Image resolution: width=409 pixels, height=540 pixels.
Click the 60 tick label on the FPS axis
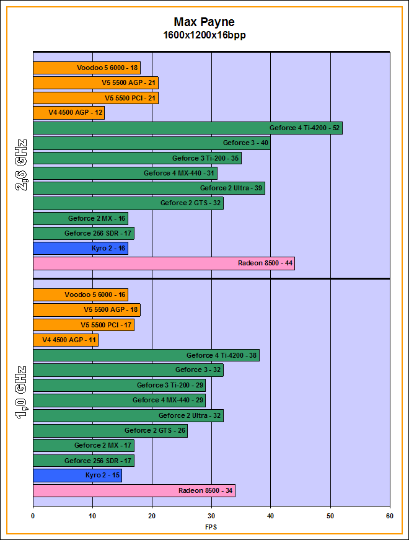(x=389, y=515)
